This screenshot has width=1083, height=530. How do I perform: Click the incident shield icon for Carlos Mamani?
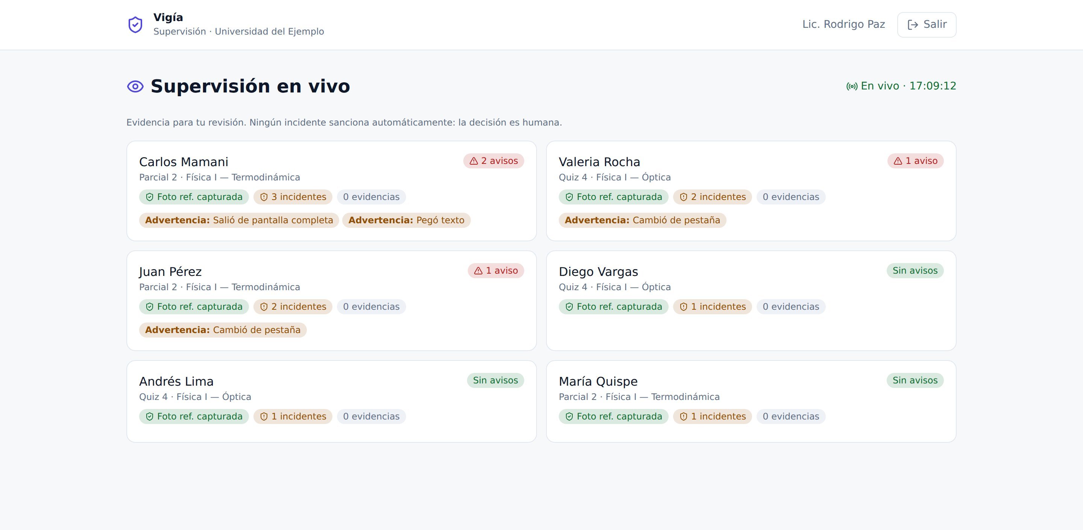point(264,197)
